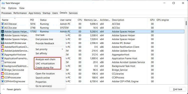The image size is (188, 94).
Task: Switch to the App history tab
Action: point(35,13)
